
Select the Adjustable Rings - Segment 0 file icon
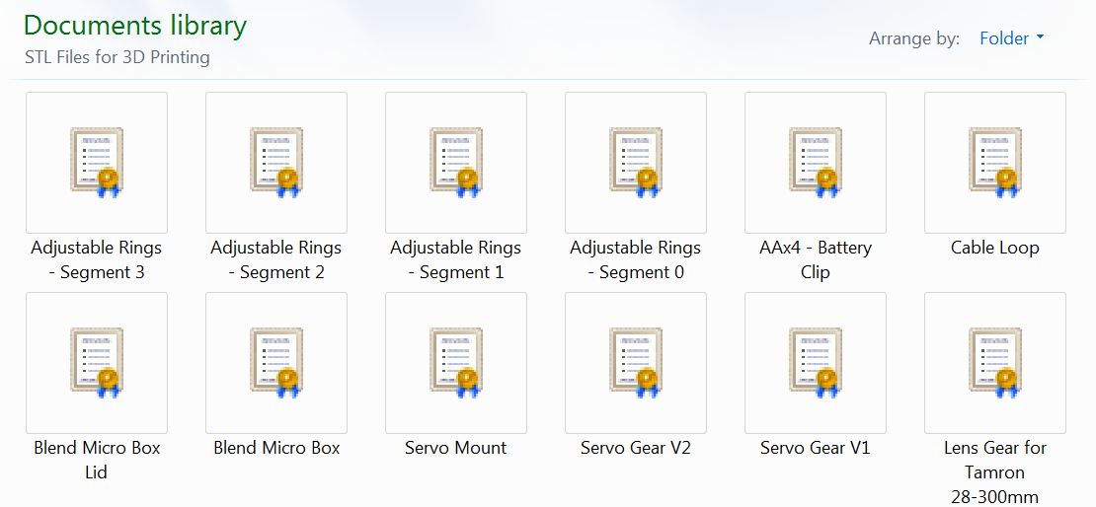(x=635, y=163)
